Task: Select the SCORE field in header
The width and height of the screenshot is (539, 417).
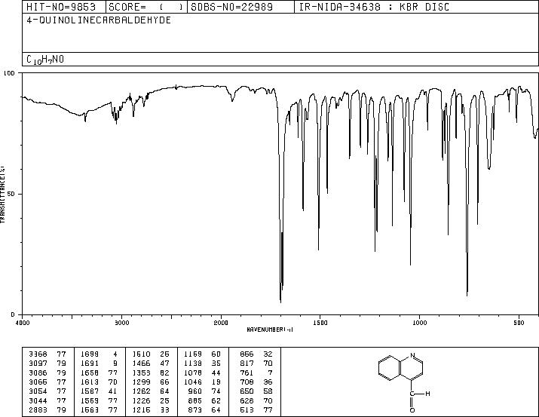Action: coord(146,7)
